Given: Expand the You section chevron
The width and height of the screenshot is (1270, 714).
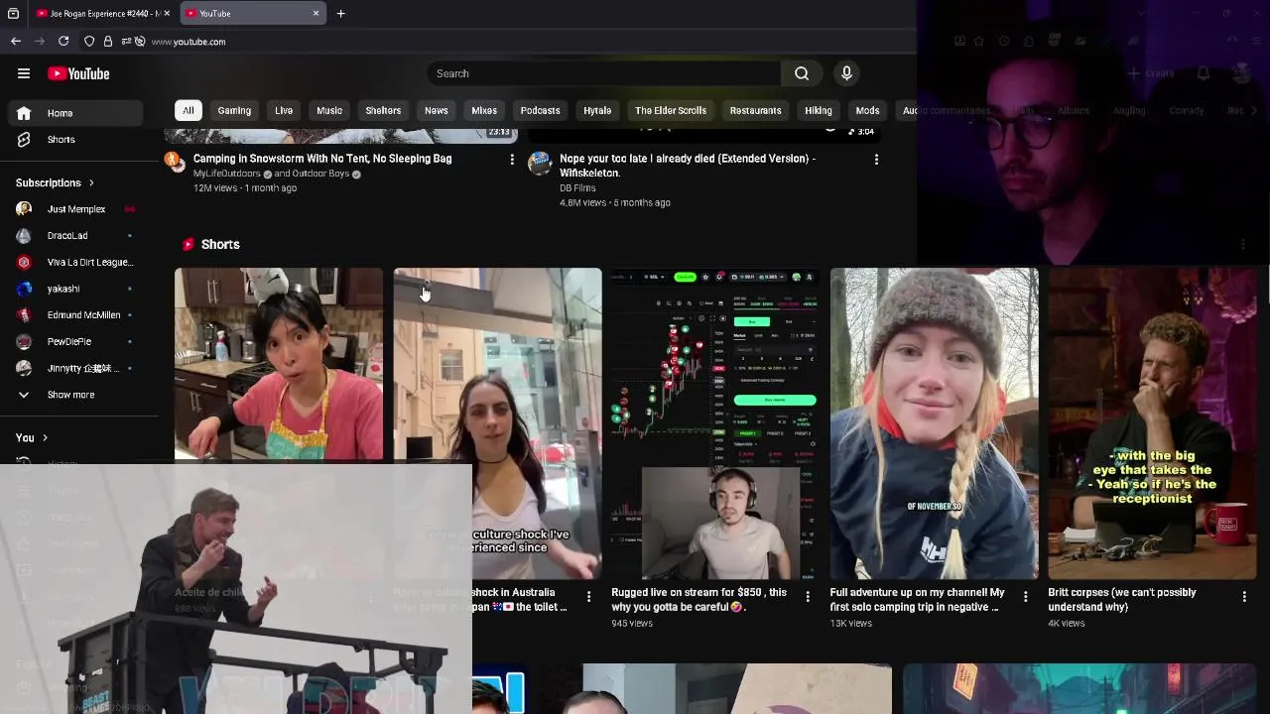Looking at the screenshot, I should 45,437.
